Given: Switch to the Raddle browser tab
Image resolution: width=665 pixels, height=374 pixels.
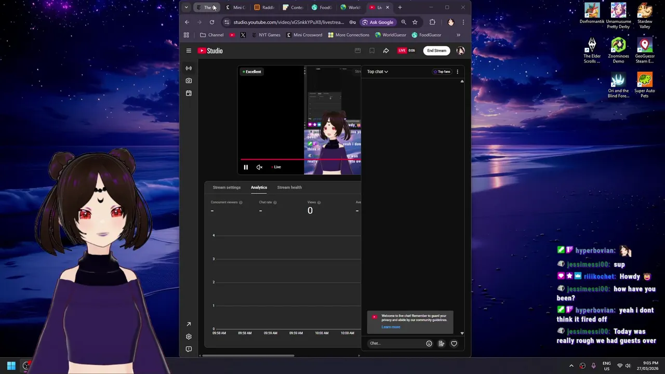Looking at the screenshot, I should coord(264,7).
